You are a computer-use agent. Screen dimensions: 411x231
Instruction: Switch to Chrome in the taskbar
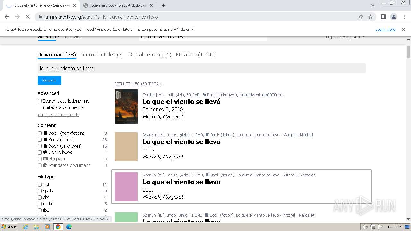point(58,227)
